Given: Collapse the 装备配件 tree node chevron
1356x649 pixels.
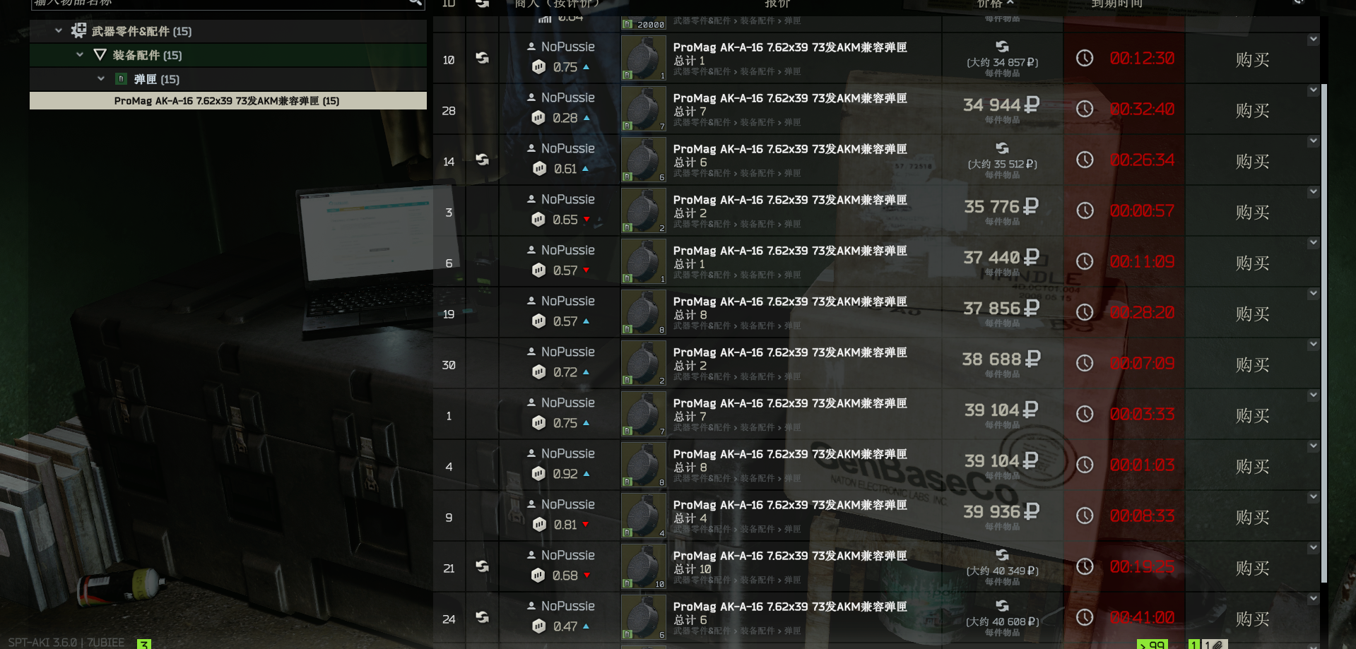Looking at the screenshot, I should pos(80,54).
